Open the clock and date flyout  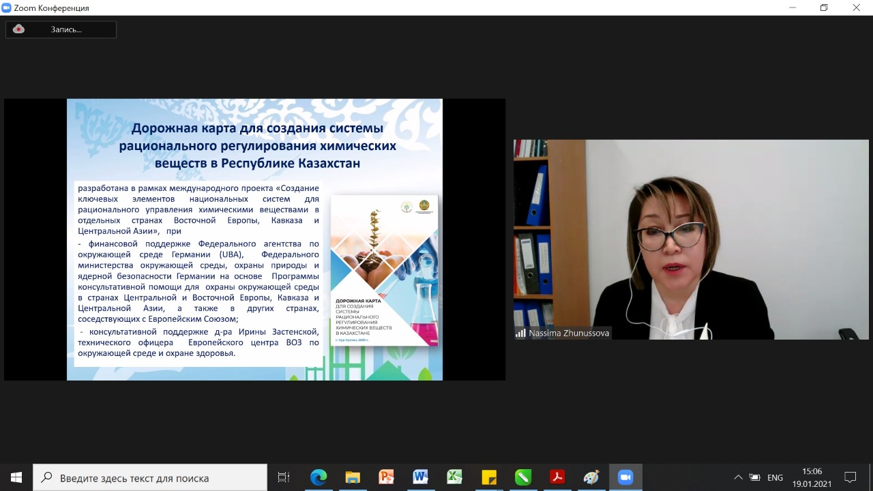(x=812, y=477)
